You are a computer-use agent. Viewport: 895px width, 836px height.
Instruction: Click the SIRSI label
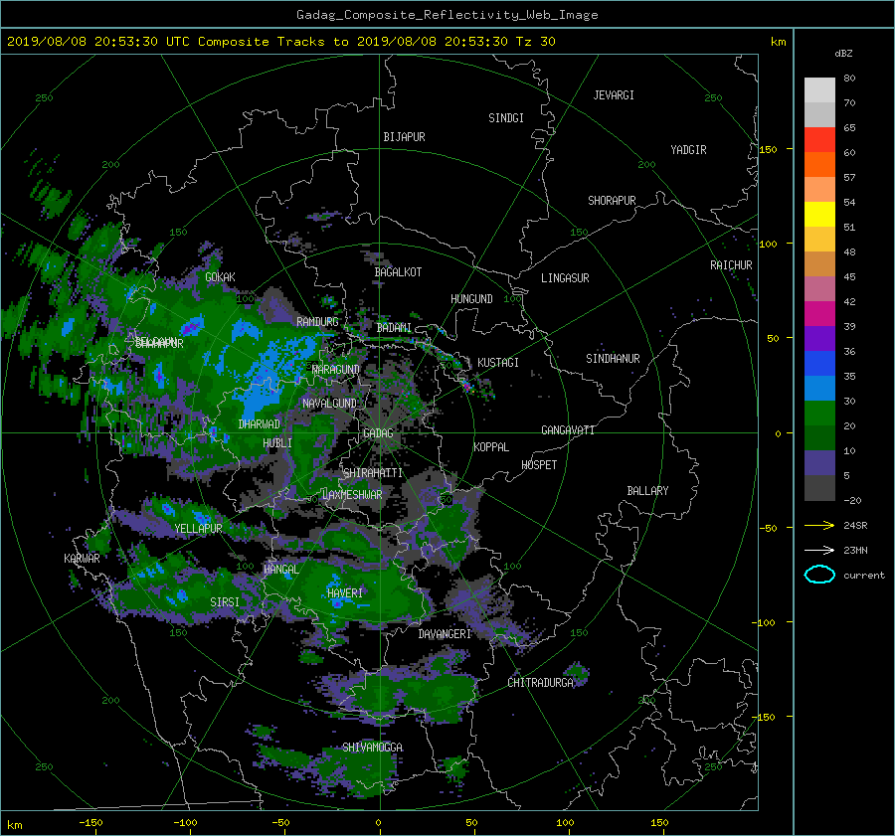pyautogui.click(x=225, y=602)
